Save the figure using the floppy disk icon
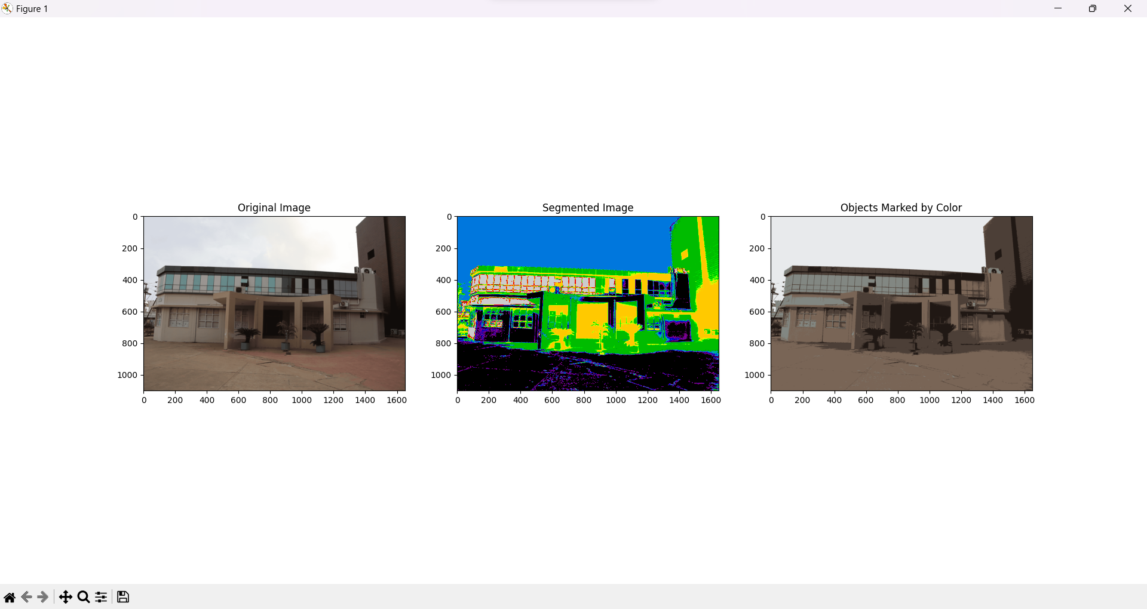This screenshot has height=609, width=1147. (122, 596)
